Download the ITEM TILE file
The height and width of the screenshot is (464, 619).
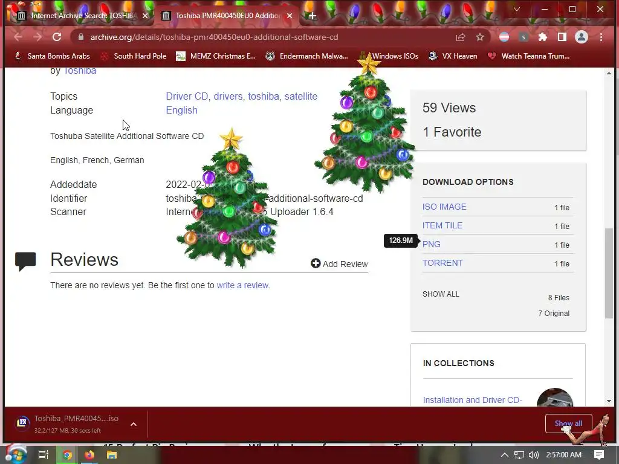(x=442, y=226)
